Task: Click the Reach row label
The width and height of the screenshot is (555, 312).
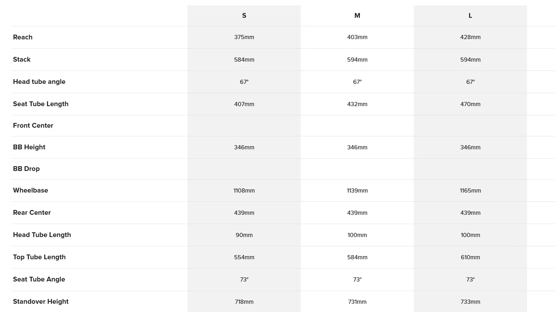Action: [x=23, y=37]
